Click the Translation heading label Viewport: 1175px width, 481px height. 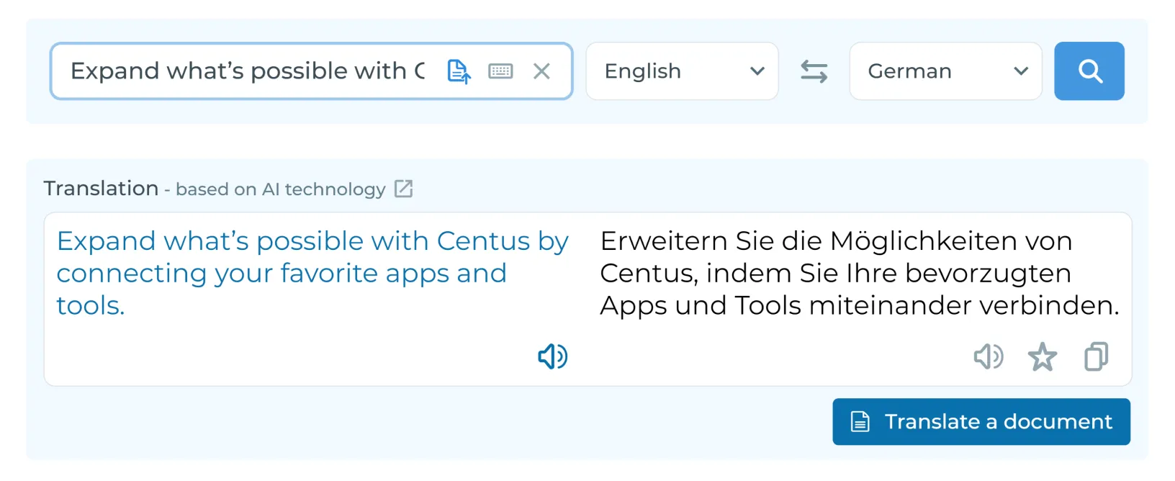tap(101, 189)
